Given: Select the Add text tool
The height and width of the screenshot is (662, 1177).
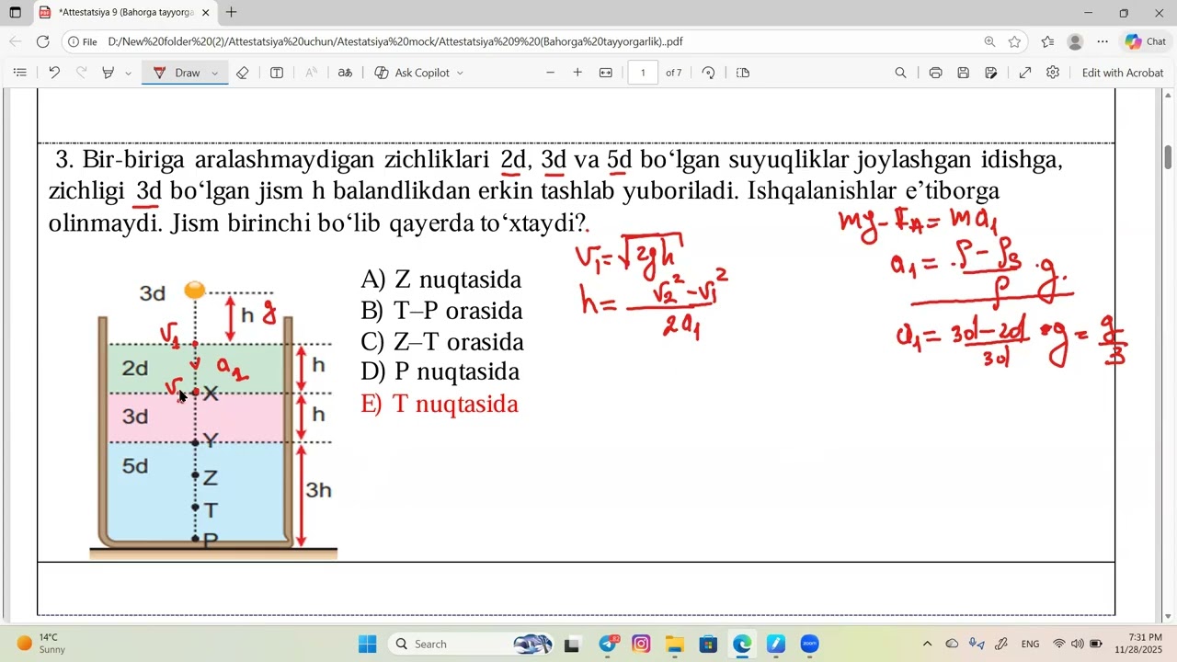Looking at the screenshot, I should [x=277, y=73].
